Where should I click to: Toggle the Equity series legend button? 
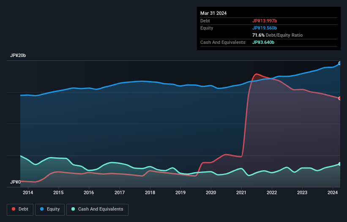pos(50,209)
